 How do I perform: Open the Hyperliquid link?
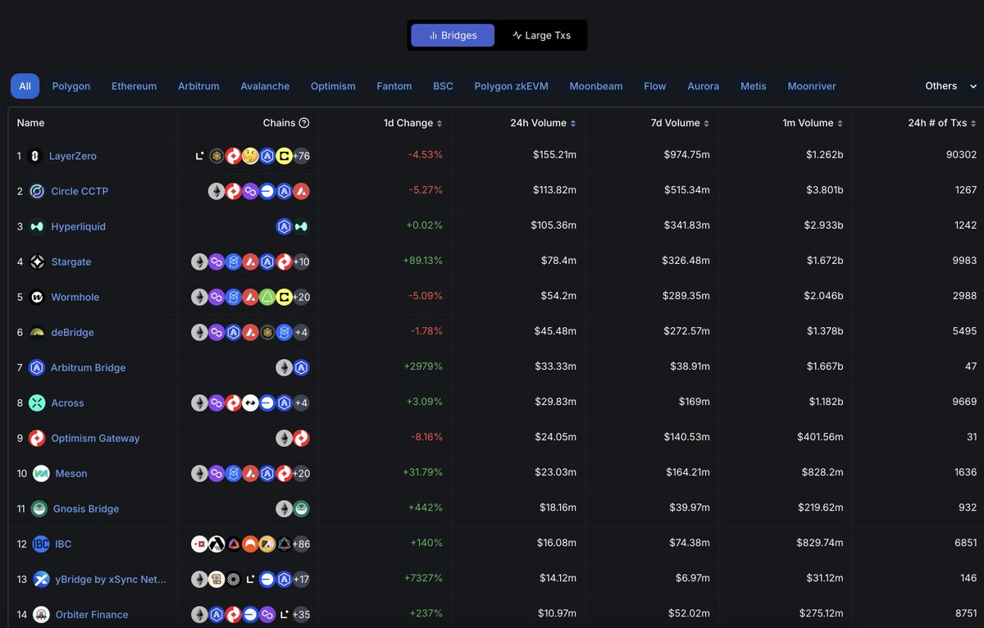coord(78,226)
